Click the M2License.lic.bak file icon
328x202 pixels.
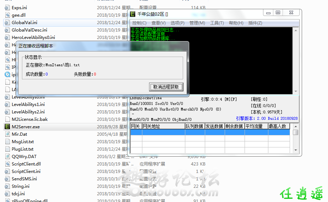tap(7, 119)
